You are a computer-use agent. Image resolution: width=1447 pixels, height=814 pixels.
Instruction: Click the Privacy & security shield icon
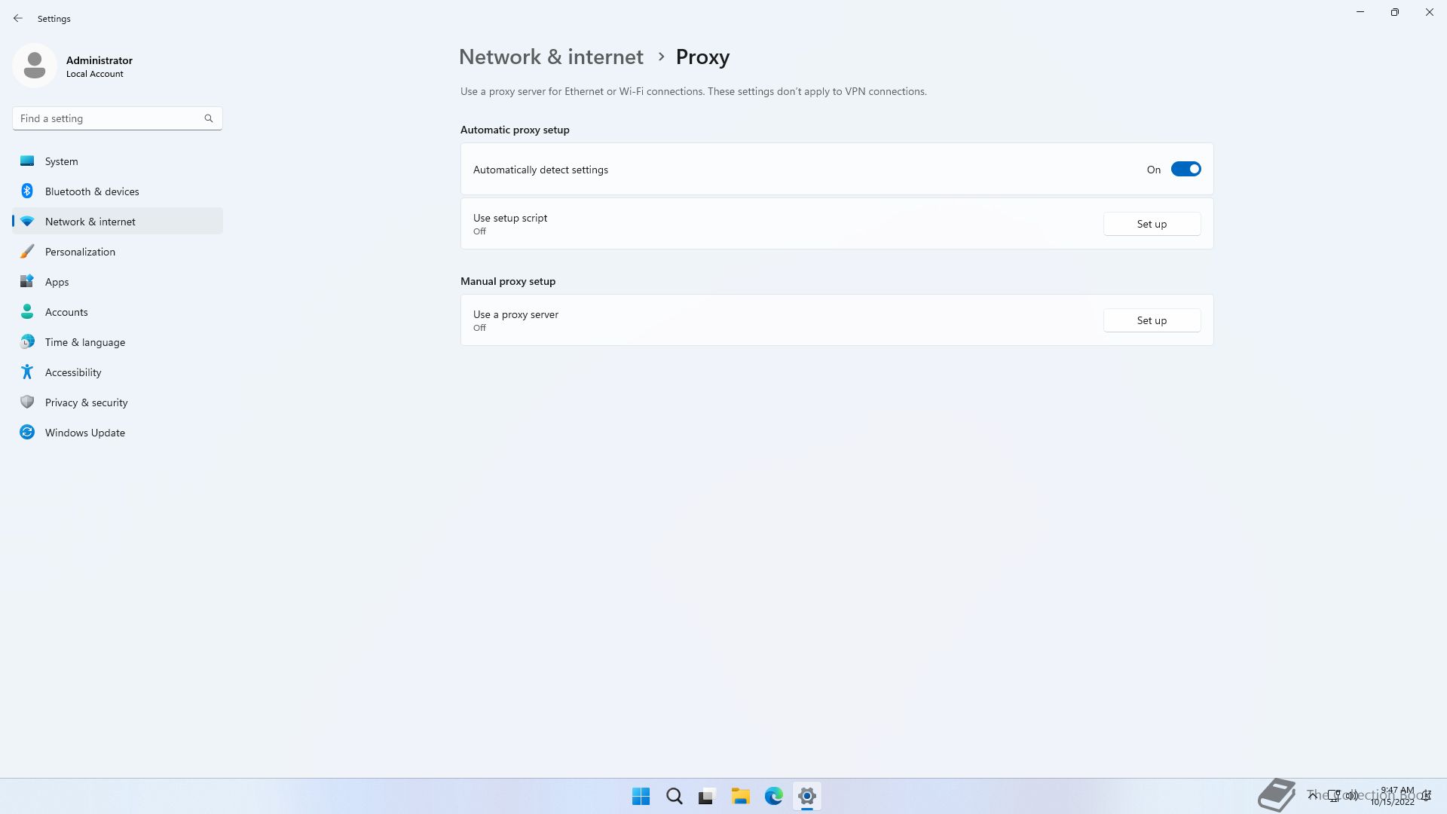click(27, 402)
